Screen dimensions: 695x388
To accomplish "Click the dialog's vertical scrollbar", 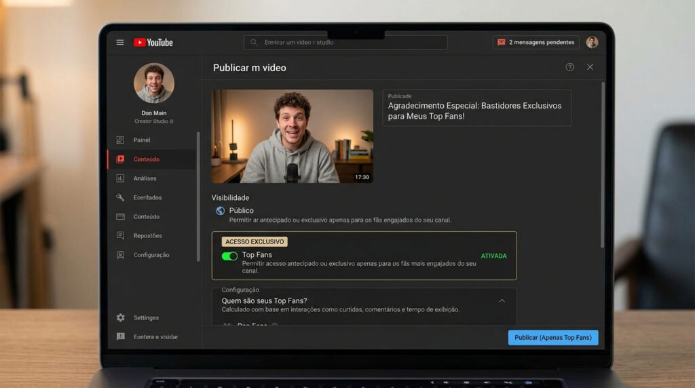I will 603,165.
